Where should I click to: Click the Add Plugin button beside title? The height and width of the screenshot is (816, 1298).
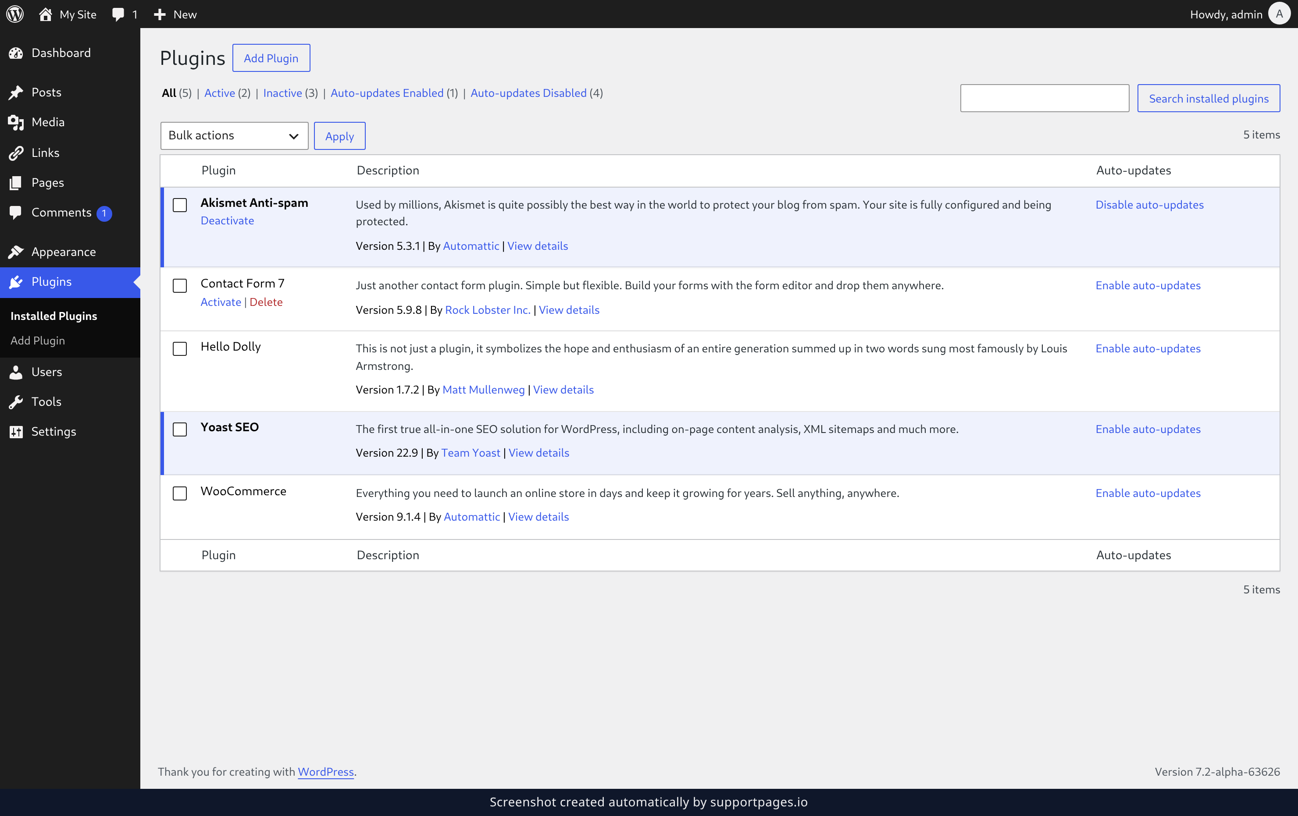click(271, 58)
